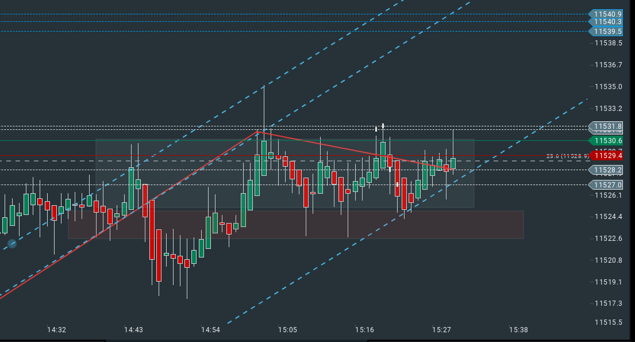Click the 11515.5 value on the price axis
The image size is (635, 342).
coord(608,322)
